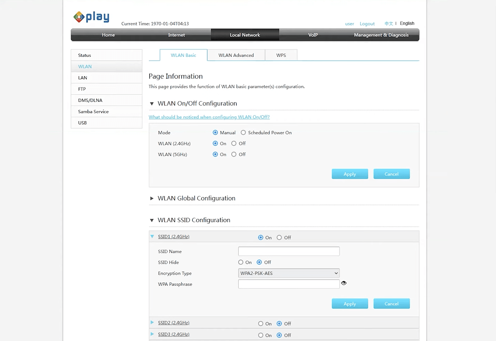
Task: Open Management & Diagnosis menu
Action: click(x=381, y=35)
